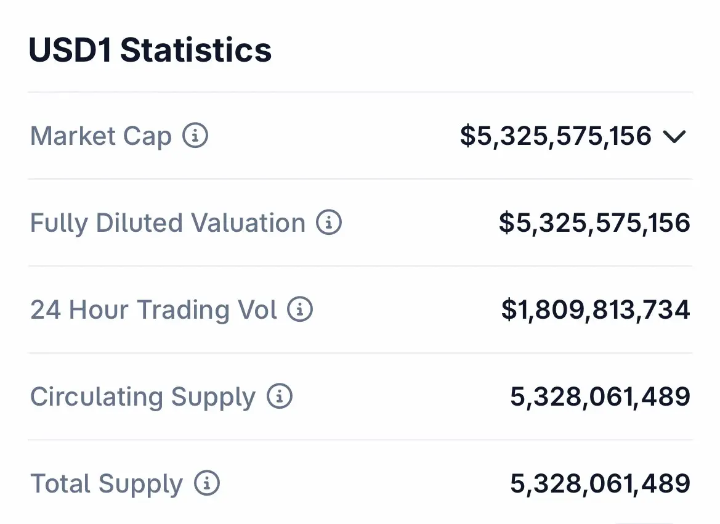The height and width of the screenshot is (524, 720).
Task: Click the Total Supply info icon
Action: tap(207, 484)
